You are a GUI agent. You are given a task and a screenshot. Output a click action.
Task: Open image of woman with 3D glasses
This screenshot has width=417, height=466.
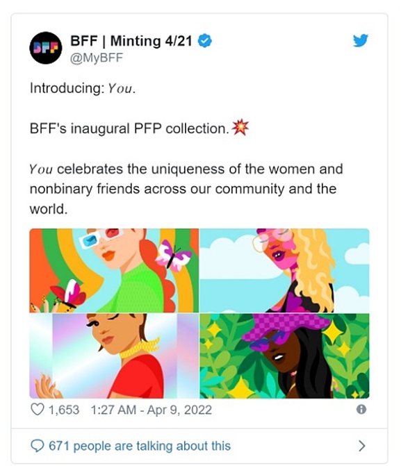pos(114,270)
